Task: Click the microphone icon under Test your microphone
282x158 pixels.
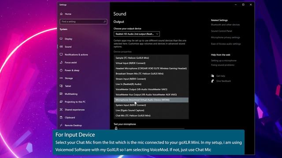Action: click(x=116, y=128)
